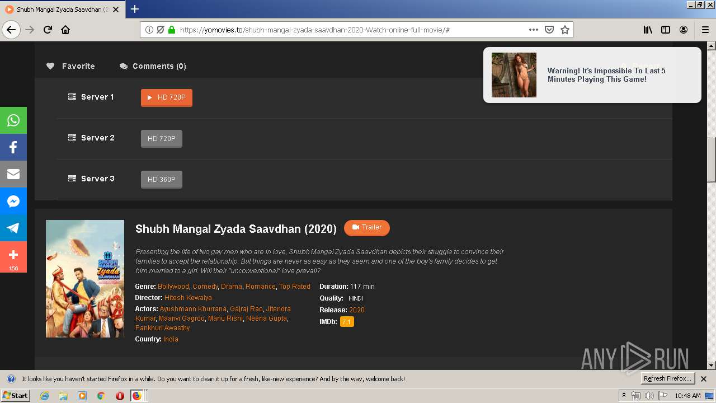Open Opera from taskbar
The height and width of the screenshot is (403, 716).
click(x=120, y=396)
